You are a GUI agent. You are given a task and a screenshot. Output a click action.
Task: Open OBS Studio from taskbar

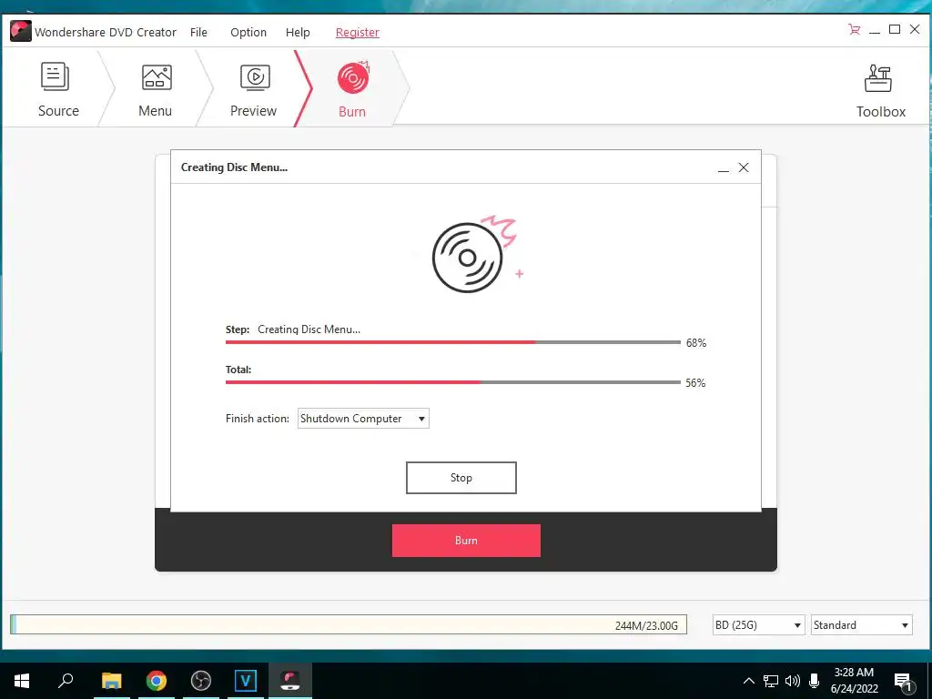pyautogui.click(x=201, y=681)
